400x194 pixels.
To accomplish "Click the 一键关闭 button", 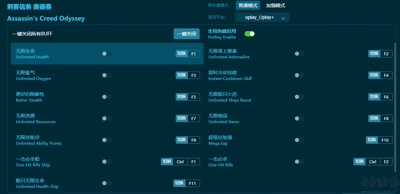I will (186, 34).
